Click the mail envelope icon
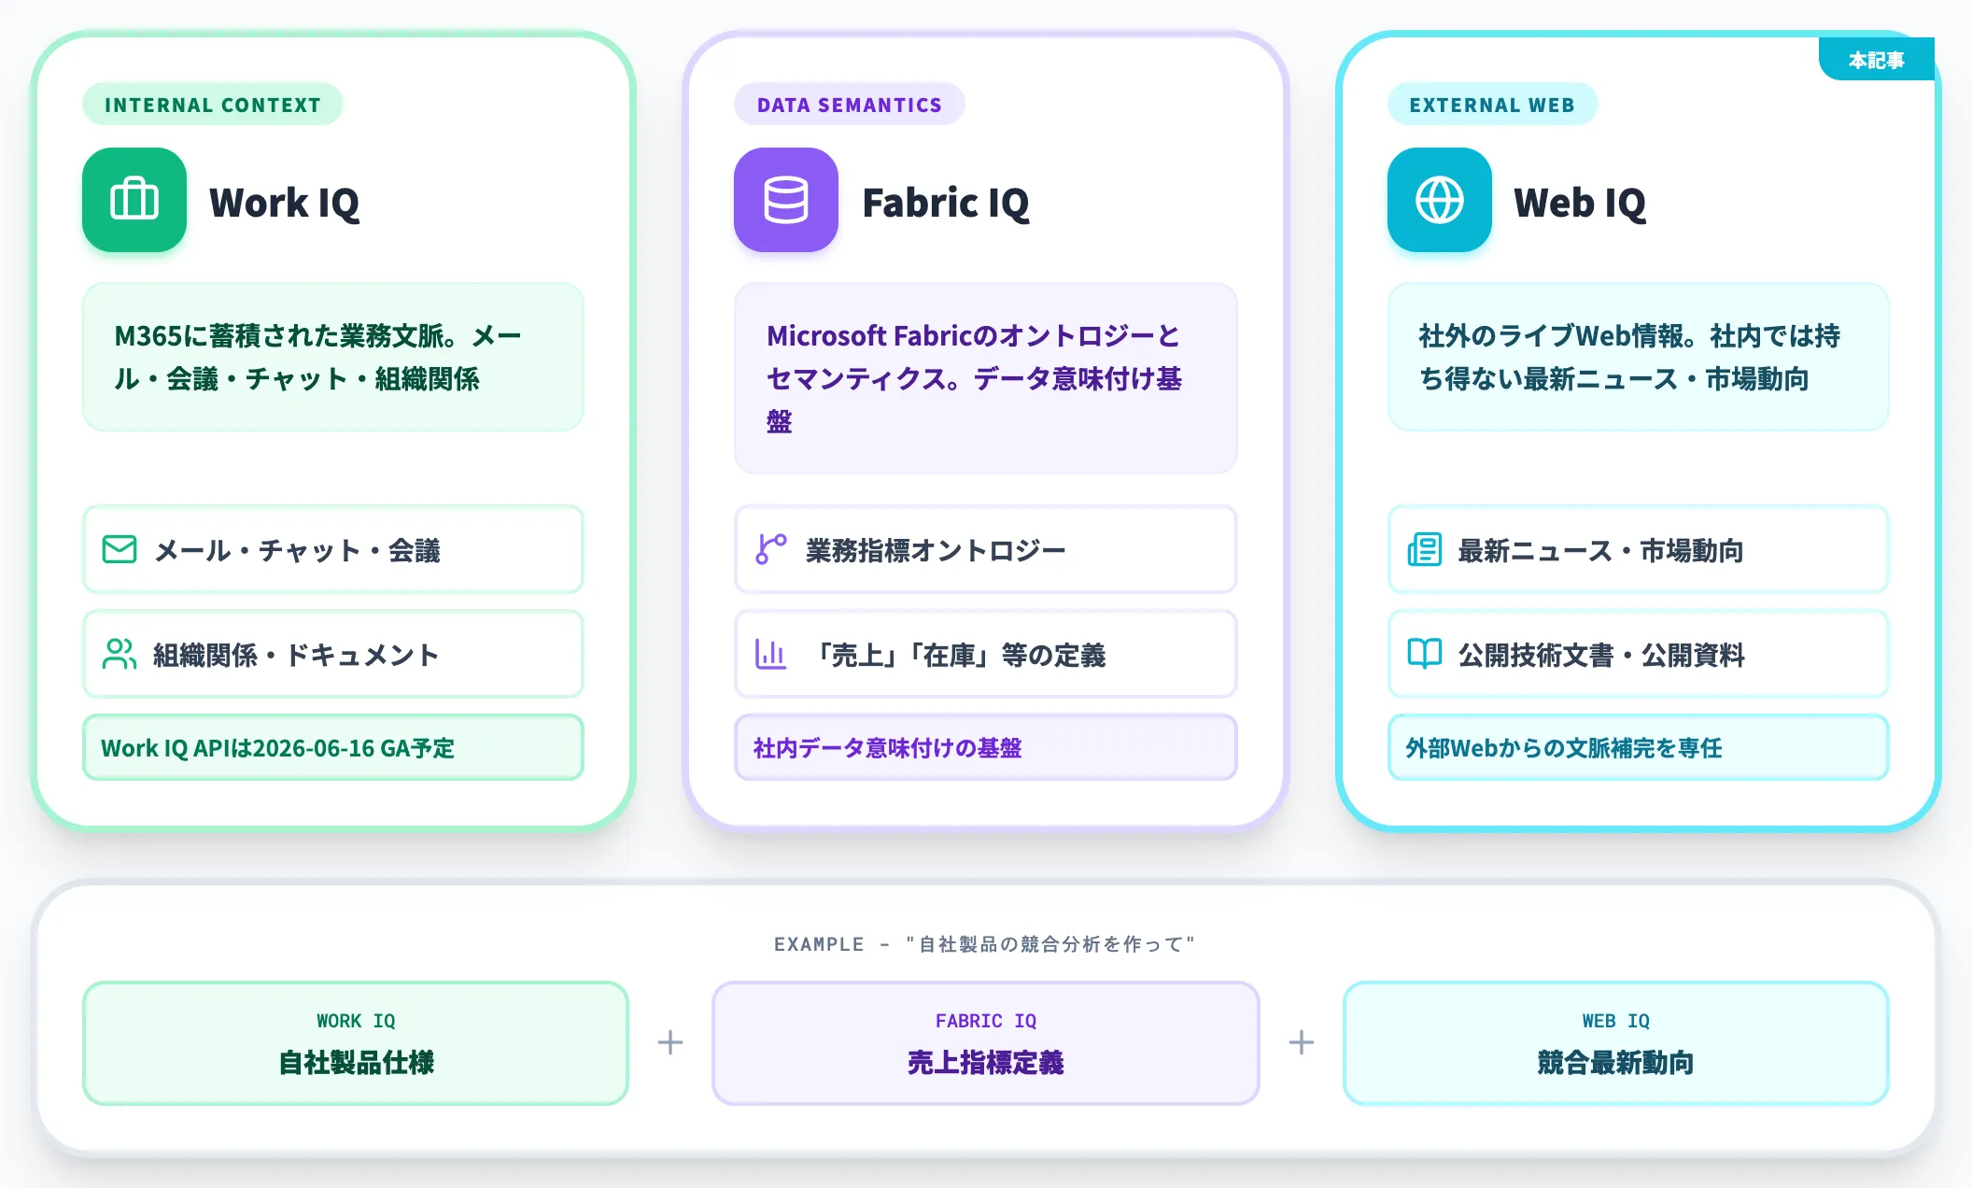1972x1188 pixels. coord(120,549)
